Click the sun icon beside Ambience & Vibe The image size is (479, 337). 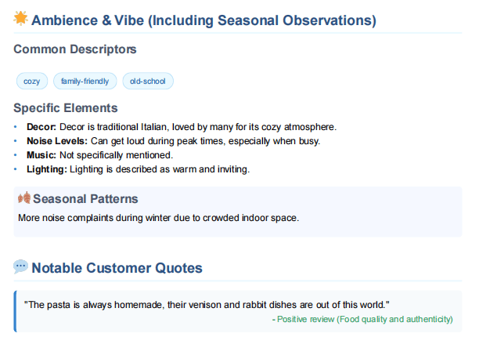[x=21, y=18]
